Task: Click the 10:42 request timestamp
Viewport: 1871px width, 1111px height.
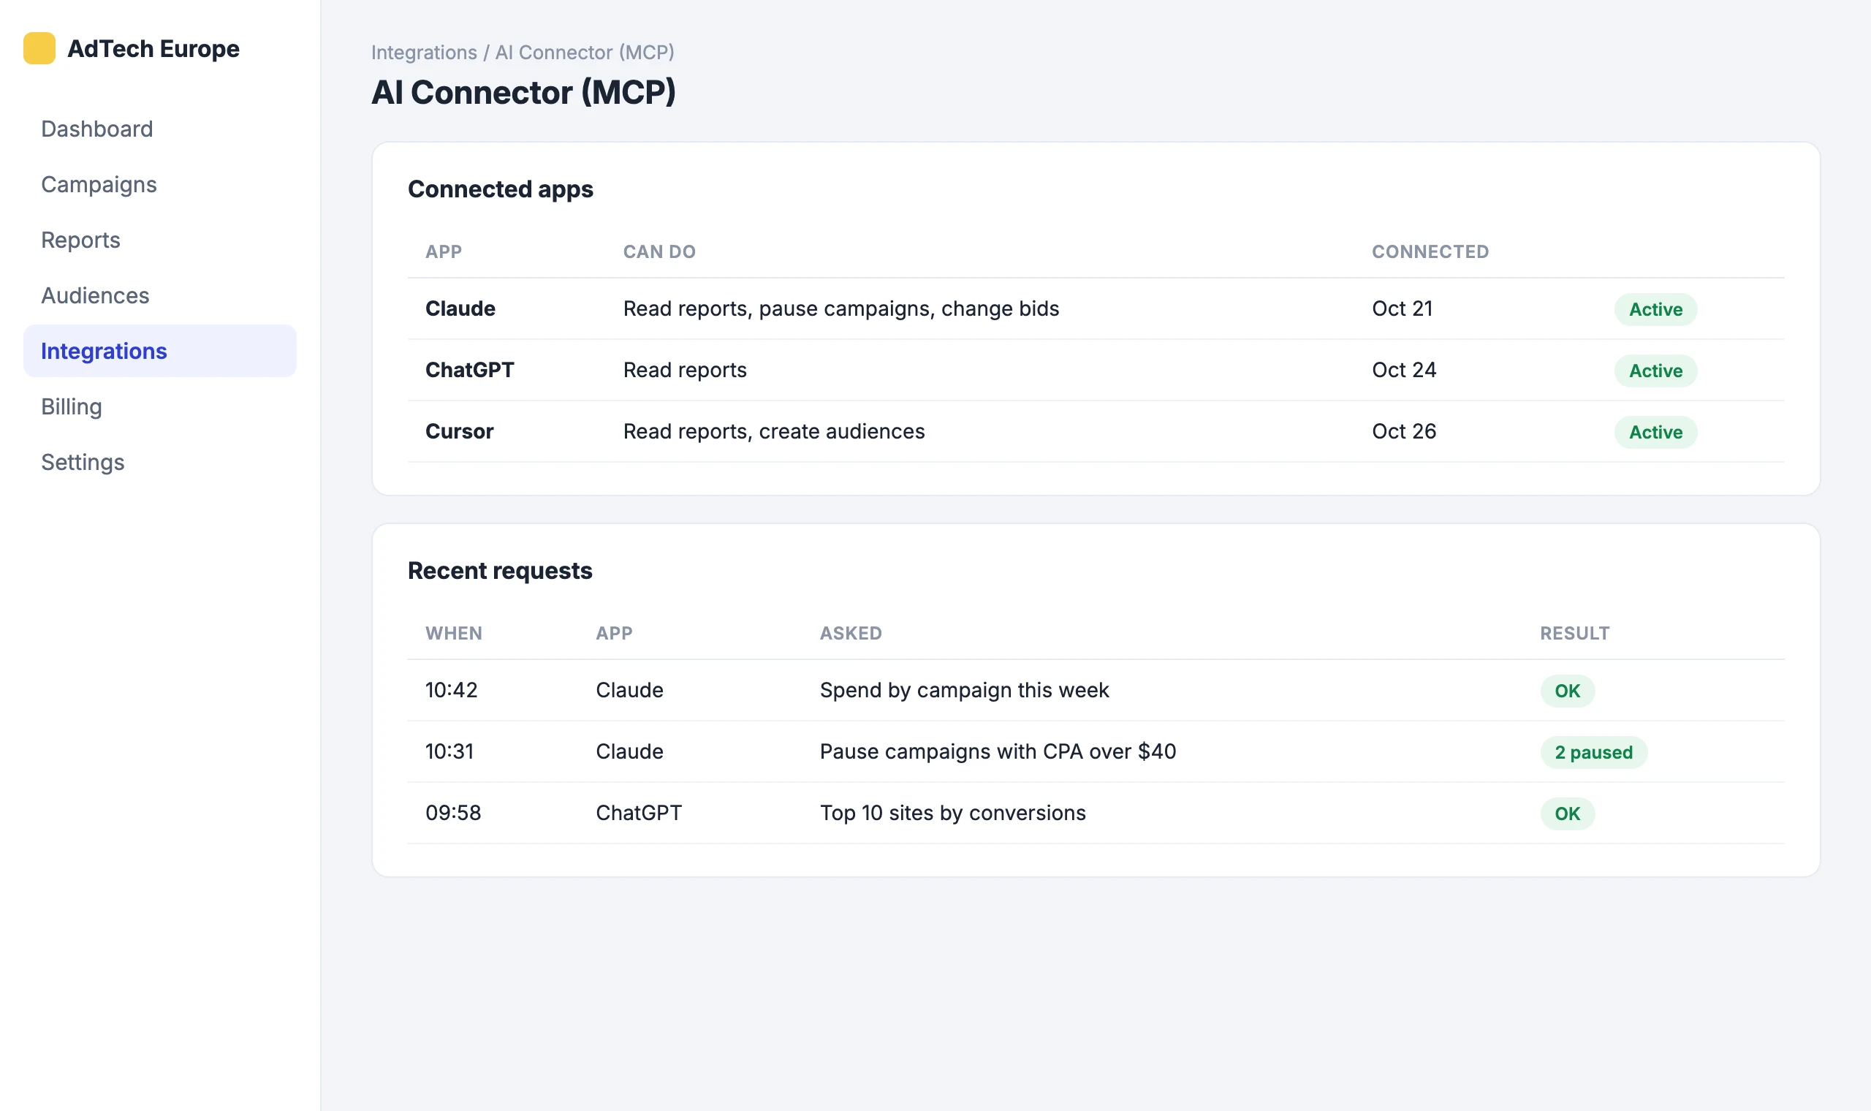Action: 451,689
